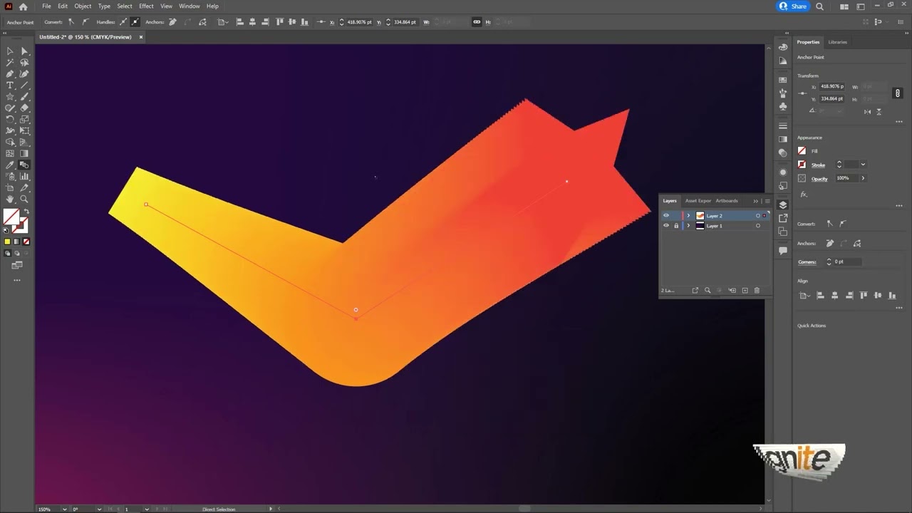The image size is (912, 513).
Task: Open the Align To dropdown in Properties panel
Action: [804, 296]
